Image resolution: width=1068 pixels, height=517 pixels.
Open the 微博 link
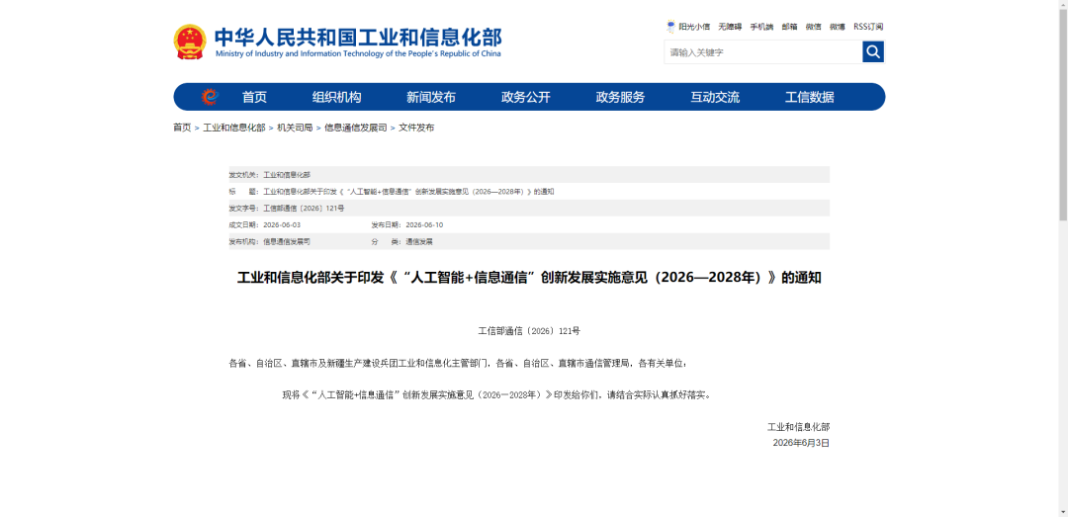(x=838, y=27)
